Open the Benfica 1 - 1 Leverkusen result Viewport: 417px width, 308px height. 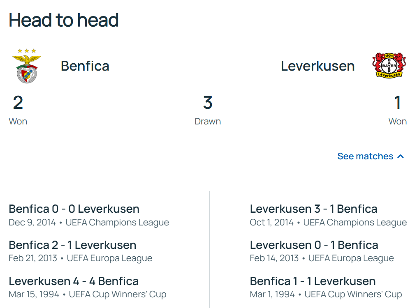pyautogui.click(x=313, y=281)
